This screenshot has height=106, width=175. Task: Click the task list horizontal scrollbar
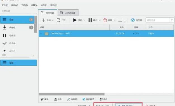click(x=72, y=94)
